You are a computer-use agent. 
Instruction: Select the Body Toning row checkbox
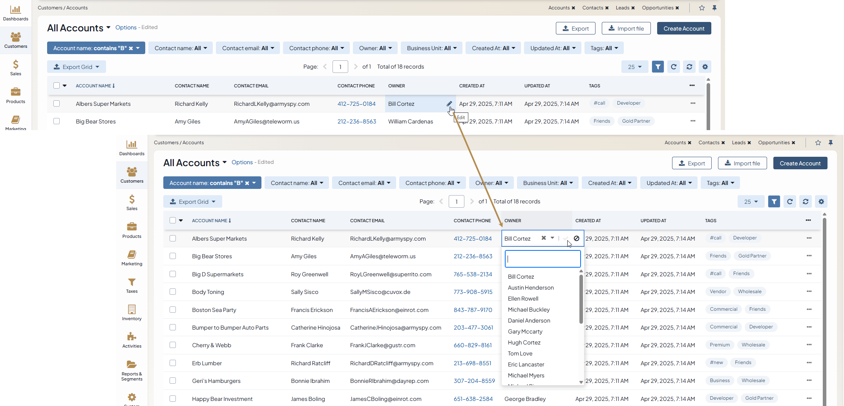pos(173,292)
